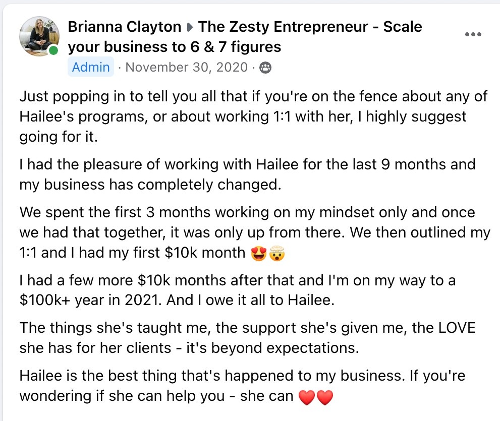The width and height of the screenshot is (500, 421).
Task: Click the paragraph "I had the pleasure"
Action: [247, 174]
